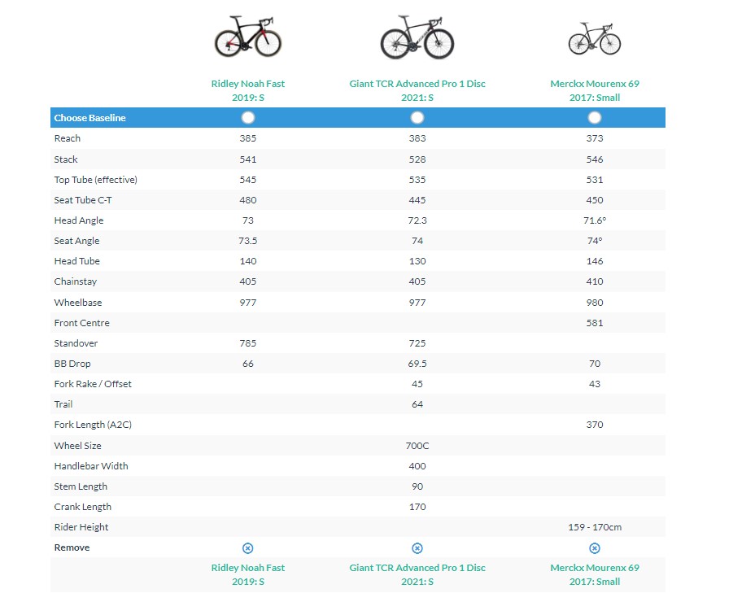Set Giant TCR Advanced Pro as baseline

417,118
